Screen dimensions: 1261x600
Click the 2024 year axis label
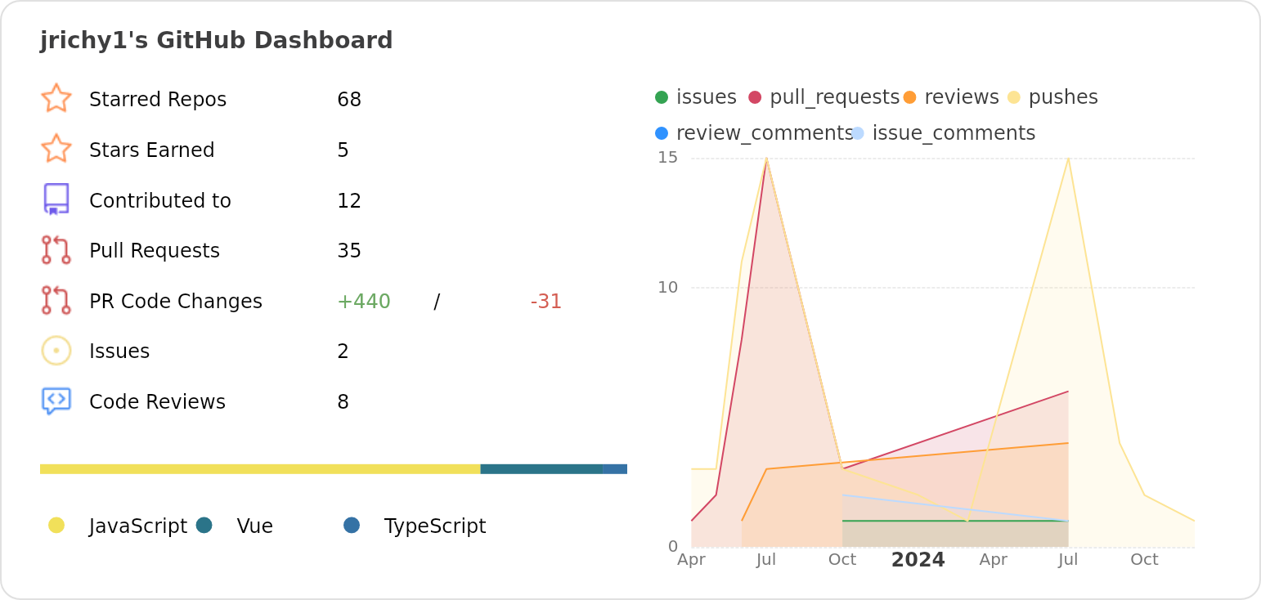tap(918, 560)
